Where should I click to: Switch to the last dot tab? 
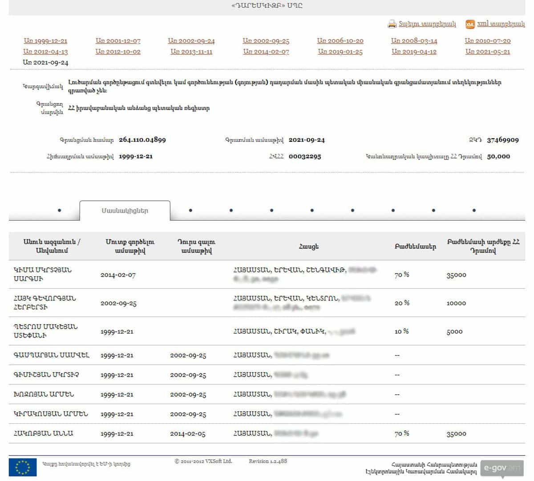tap(474, 211)
